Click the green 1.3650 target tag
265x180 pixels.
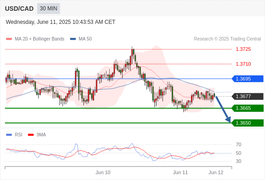click(247, 123)
